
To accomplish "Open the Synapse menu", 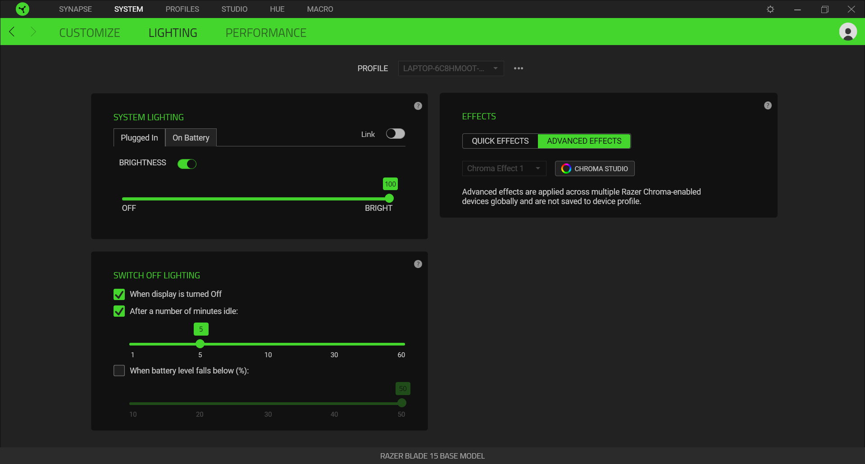I will (x=75, y=9).
